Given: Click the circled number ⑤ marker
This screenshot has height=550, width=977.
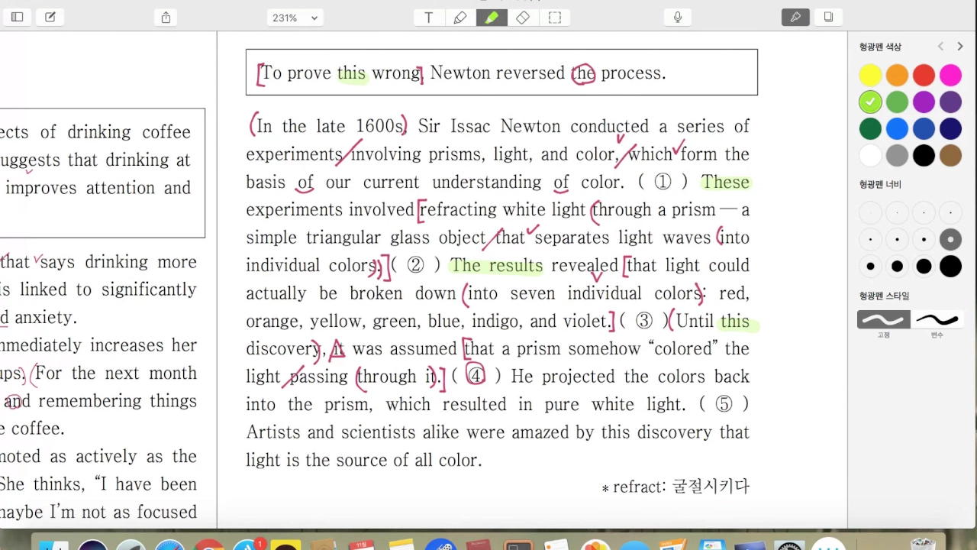Looking at the screenshot, I should (724, 404).
